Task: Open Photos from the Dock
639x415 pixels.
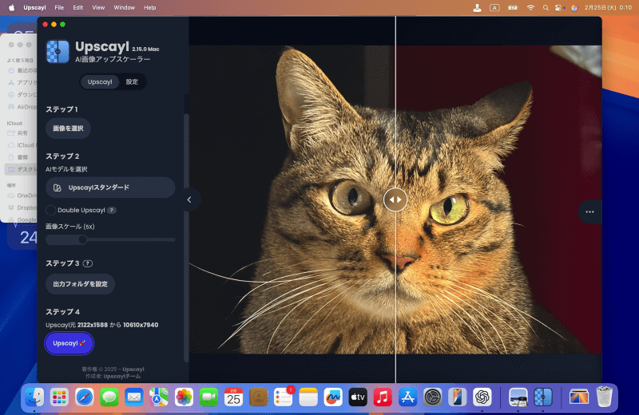Action: [x=184, y=397]
